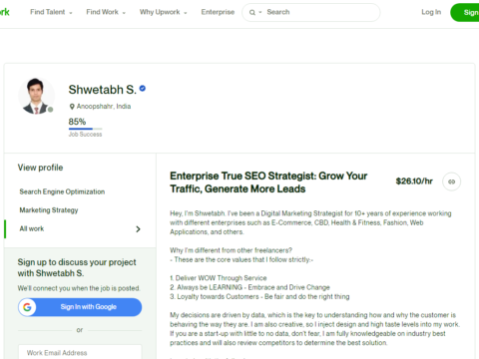Screen dimensions: 479x359
Task: Select Search Engine Optimization profile
Action: 62,191
